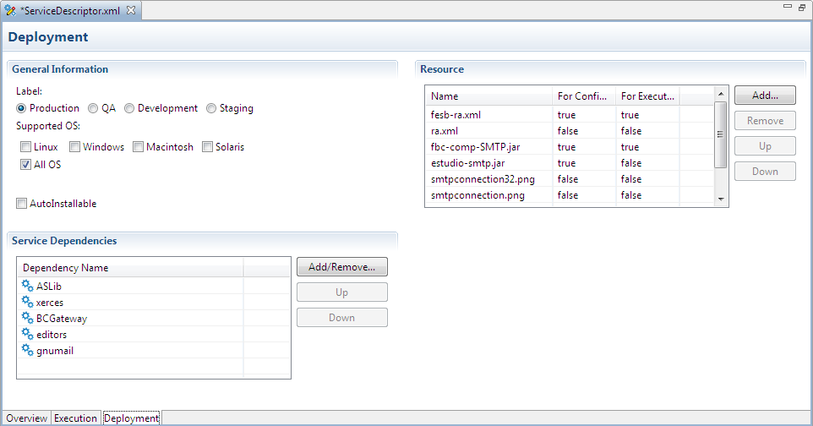Click the editors dependency gear icon
This screenshot has height=426, width=813.
click(x=27, y=334)
